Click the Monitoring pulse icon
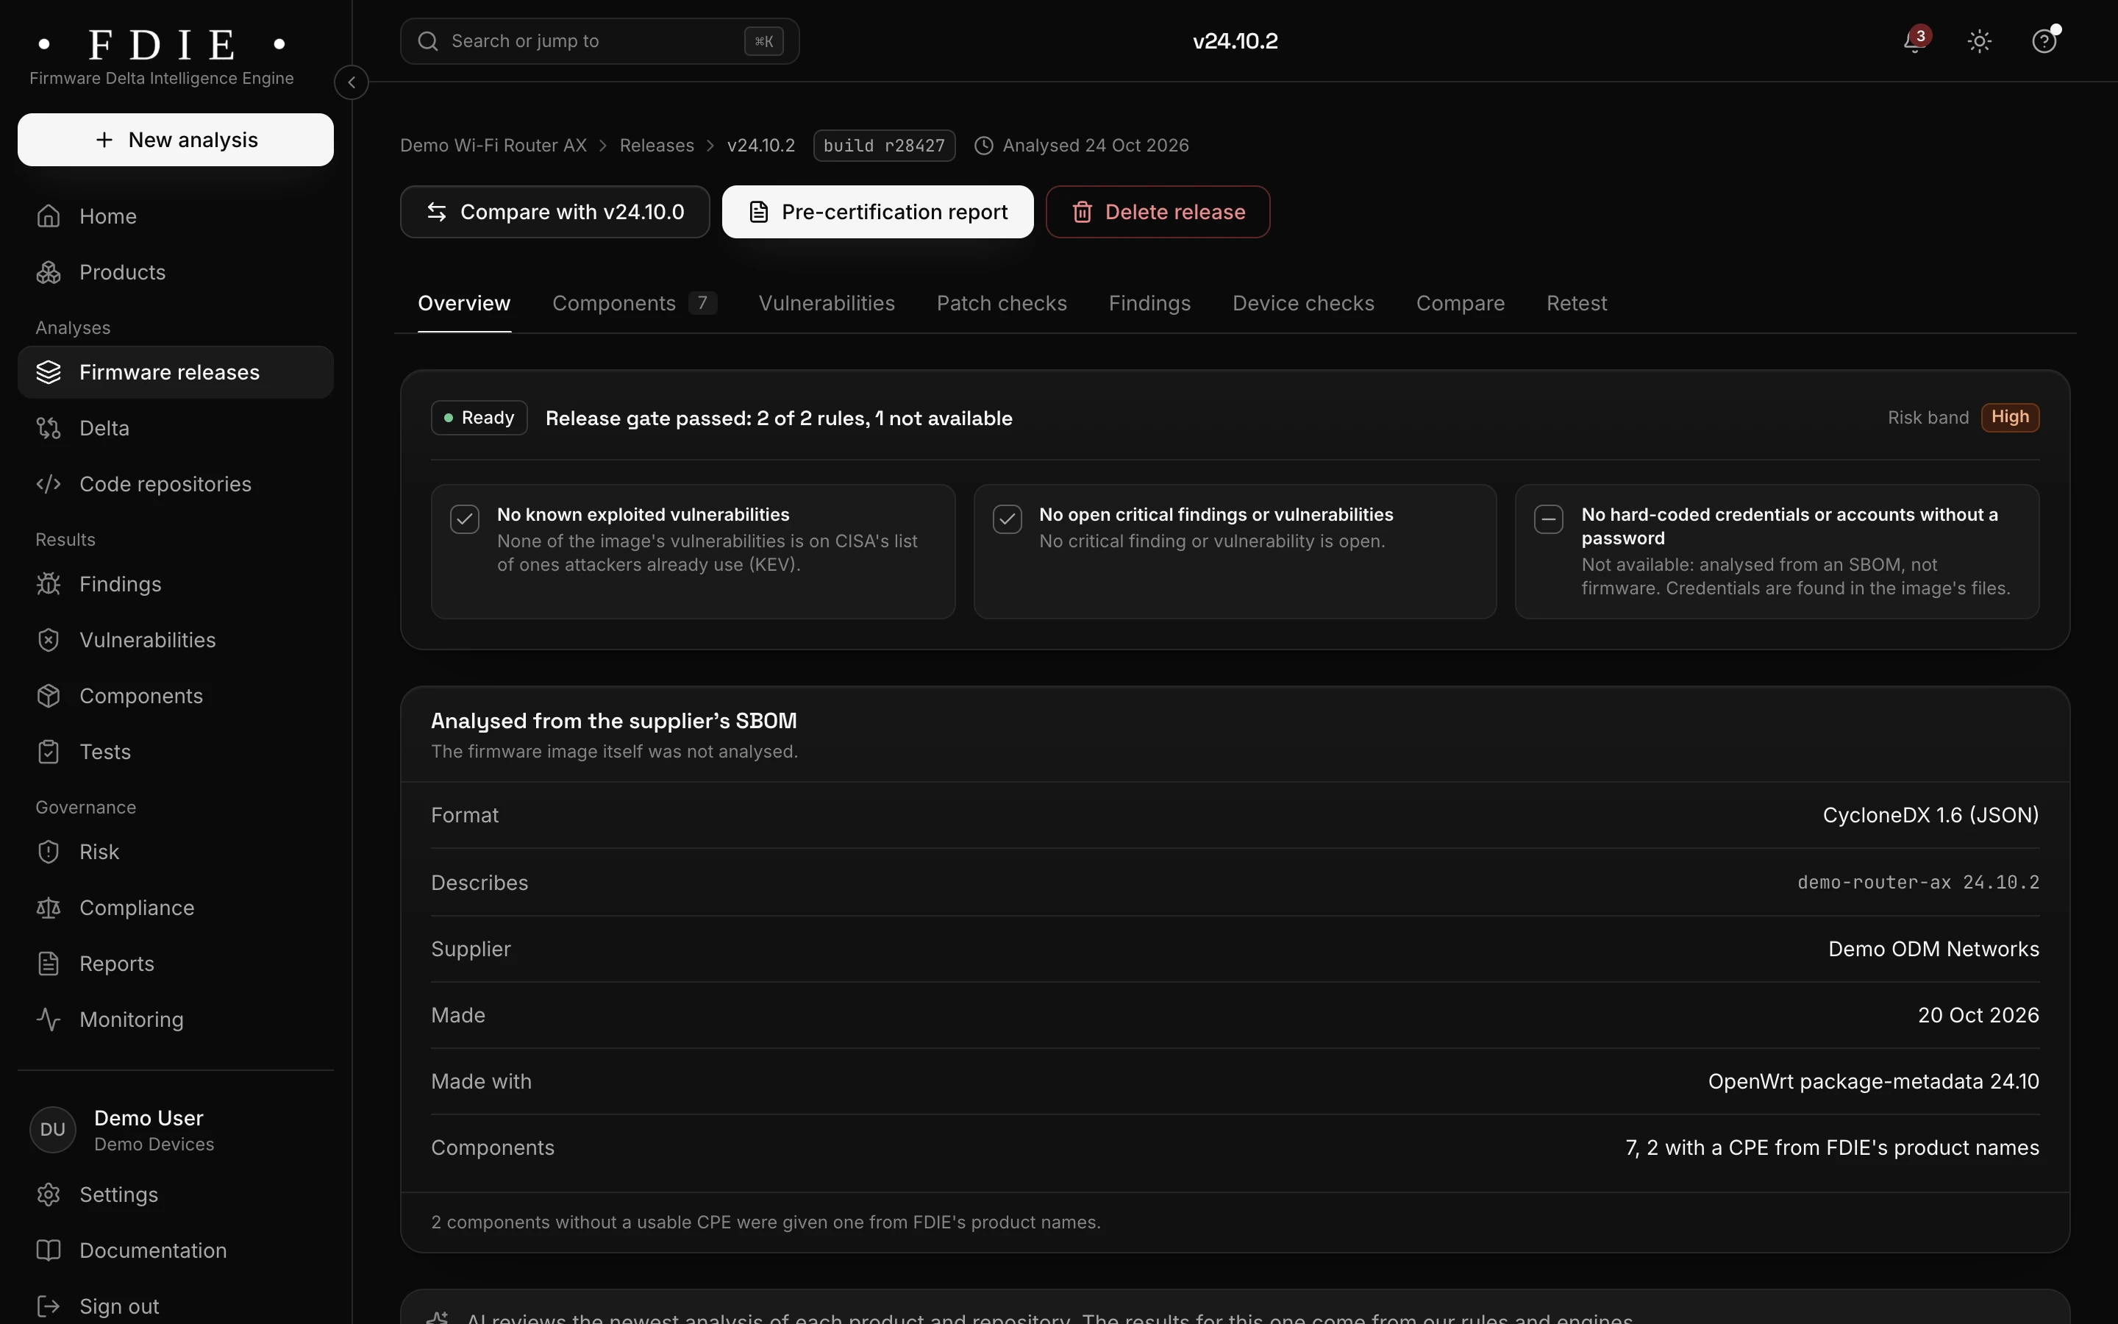2118x1324 pixels. pyautogui.click(x=49, y=1019)
